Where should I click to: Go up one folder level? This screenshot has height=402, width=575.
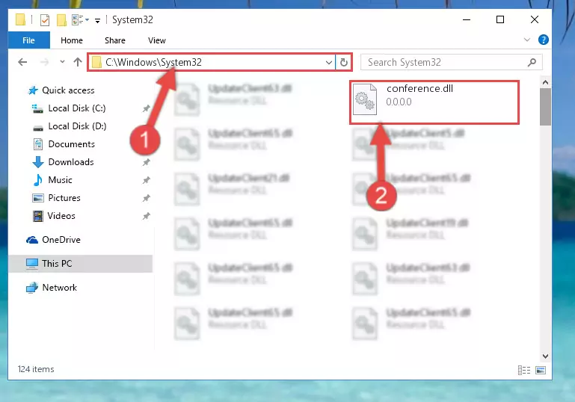(77, 62)
